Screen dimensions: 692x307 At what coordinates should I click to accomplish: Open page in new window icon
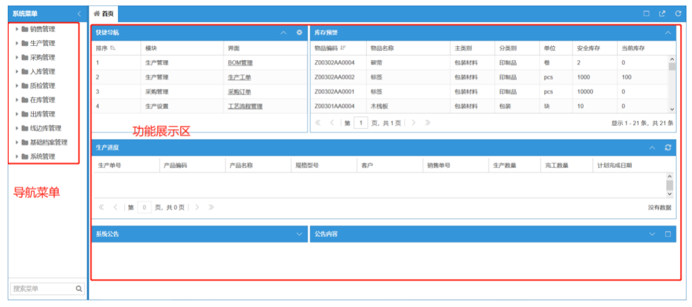point(662,14)
